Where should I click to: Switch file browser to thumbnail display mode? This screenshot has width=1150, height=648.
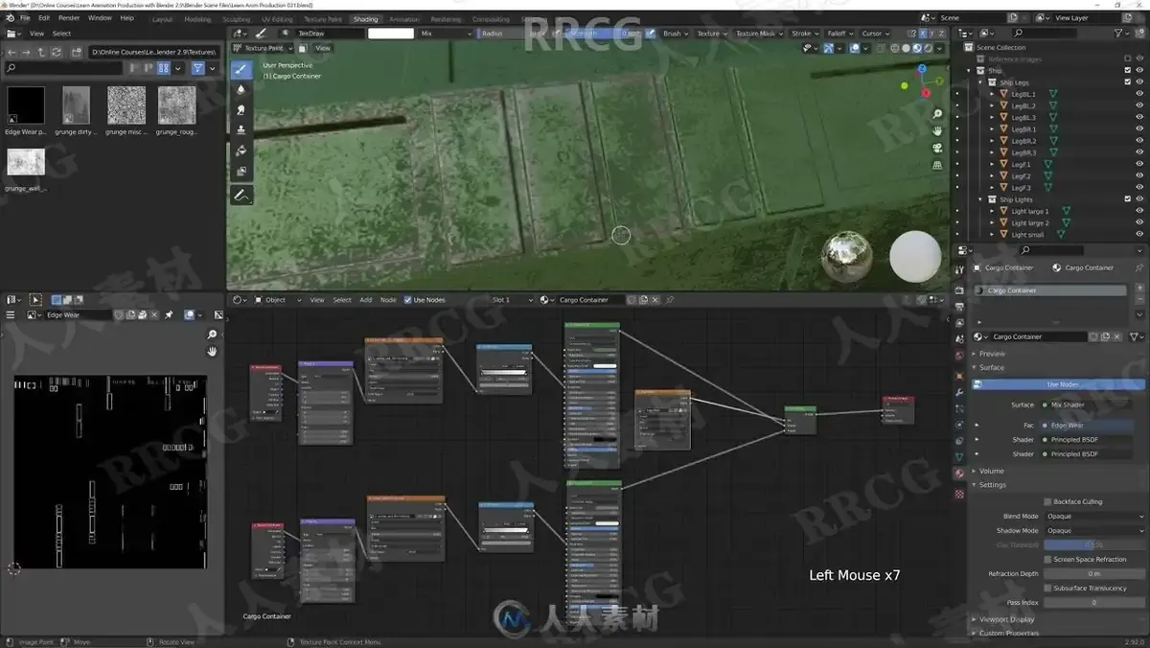163,68
